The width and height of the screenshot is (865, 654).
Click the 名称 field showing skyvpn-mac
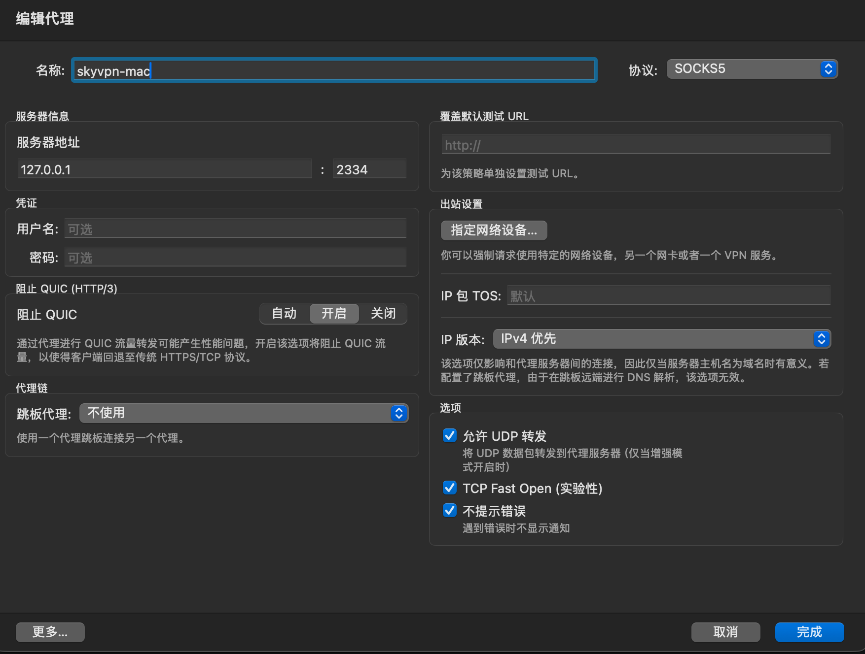[x=333, y=70]
